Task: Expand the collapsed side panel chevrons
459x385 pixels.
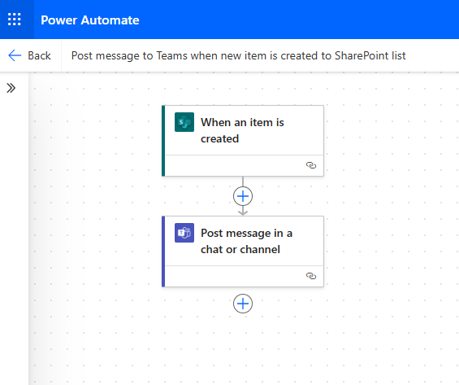Action: 11,88
